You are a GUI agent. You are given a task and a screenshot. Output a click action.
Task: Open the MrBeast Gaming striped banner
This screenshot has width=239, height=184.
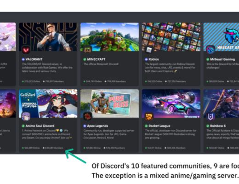coord(221,37)
